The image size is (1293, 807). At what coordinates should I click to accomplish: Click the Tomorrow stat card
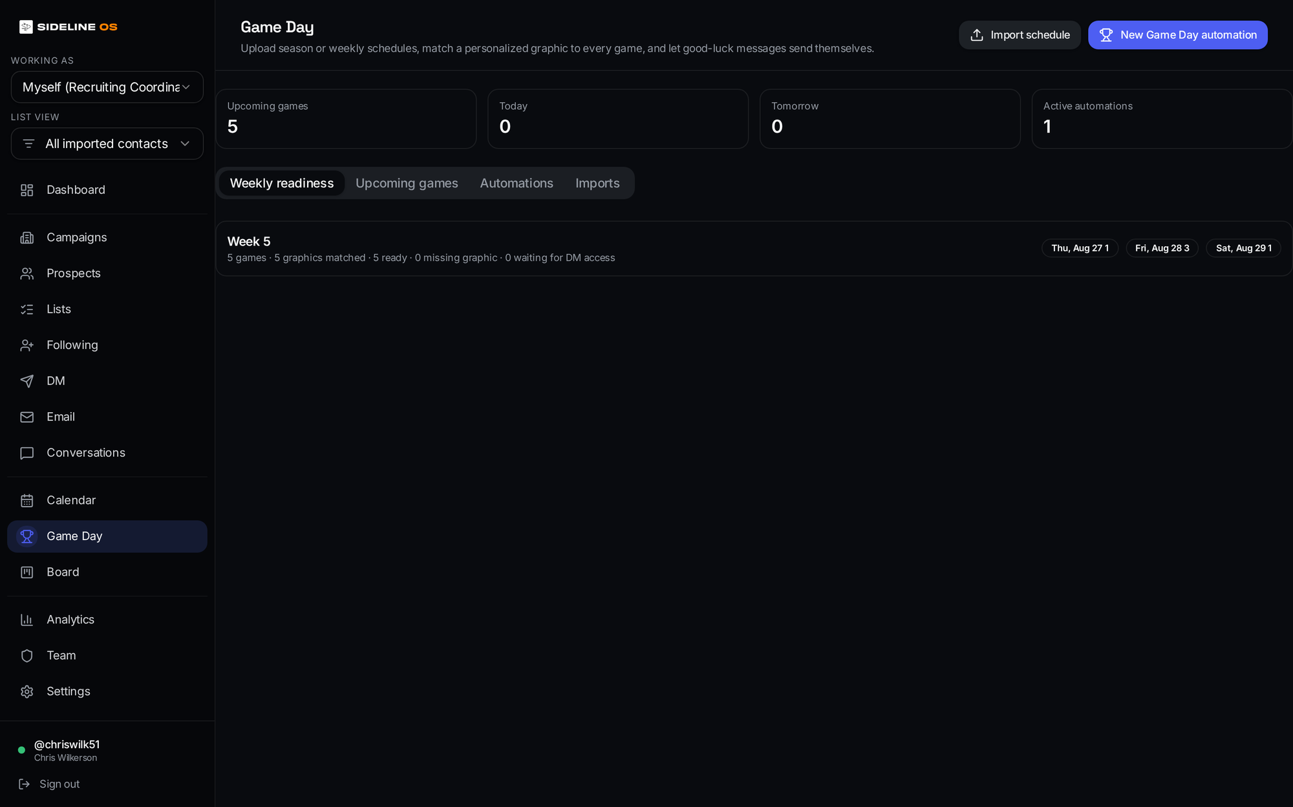tap(890, 119)
